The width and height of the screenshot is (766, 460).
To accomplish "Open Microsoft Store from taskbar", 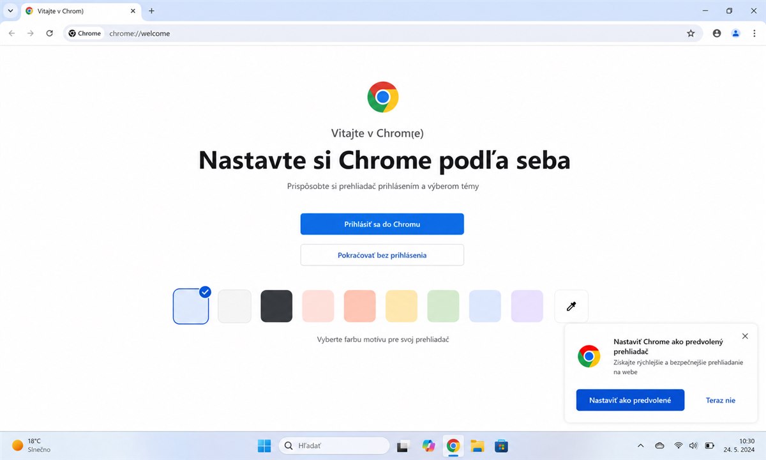I will pyautogui.click(x=502, y=446).
